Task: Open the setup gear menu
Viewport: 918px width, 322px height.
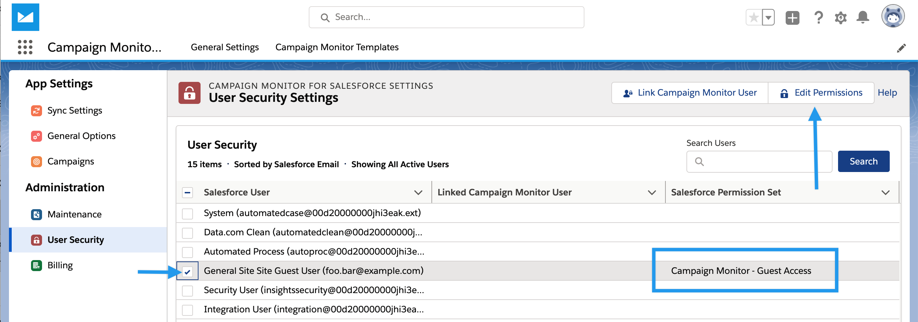Action: coord(840,18)
